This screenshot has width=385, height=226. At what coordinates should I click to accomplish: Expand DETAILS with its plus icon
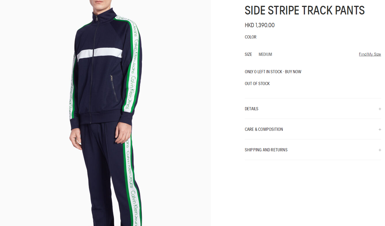pyautogui.click(x=380, y=109)
